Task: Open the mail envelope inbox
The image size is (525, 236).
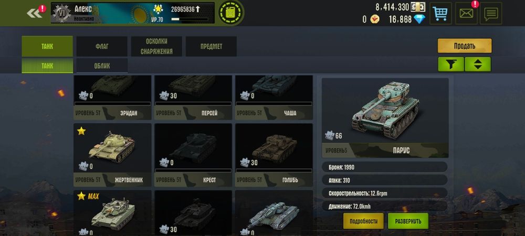Action: pyautogui.click(x=466, y=13)
